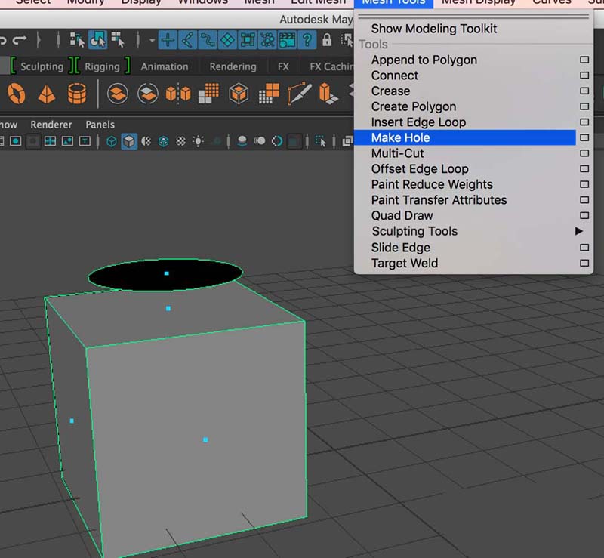
Task: Open Target Weld option box
Action: pyautogui.click(x=584, y=264)
